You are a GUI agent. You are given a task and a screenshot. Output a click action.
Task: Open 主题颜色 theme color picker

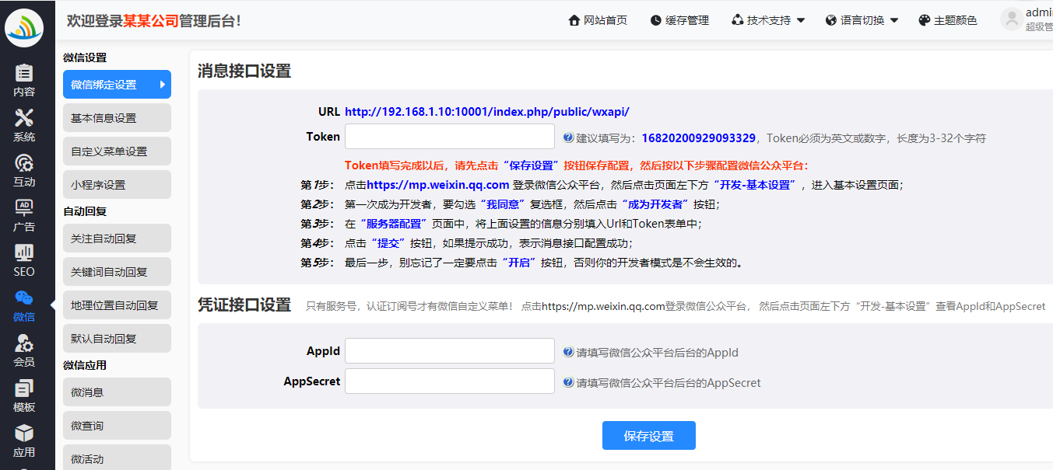(947, 20)
